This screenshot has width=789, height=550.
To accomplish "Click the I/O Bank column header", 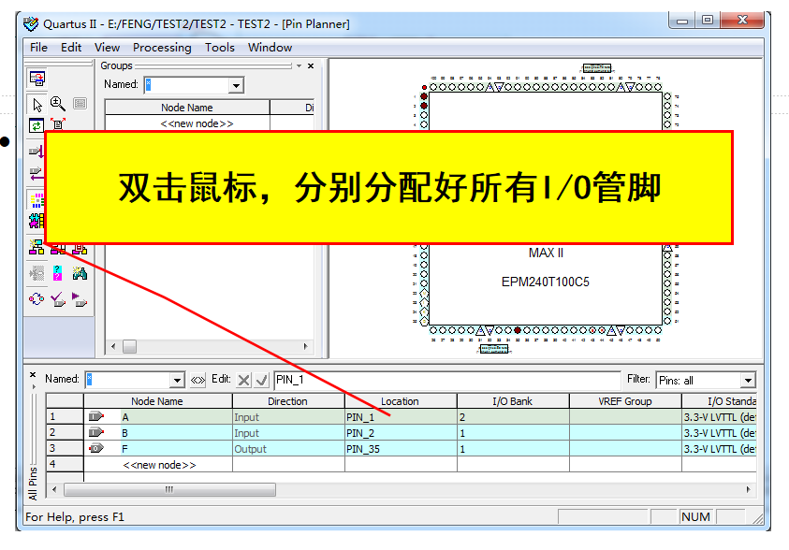I will point(513,401).
